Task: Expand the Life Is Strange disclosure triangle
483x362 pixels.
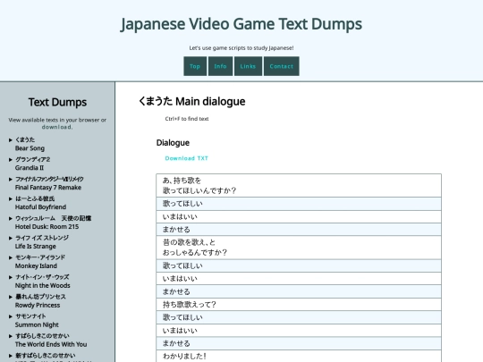Action: click(11, 238)
